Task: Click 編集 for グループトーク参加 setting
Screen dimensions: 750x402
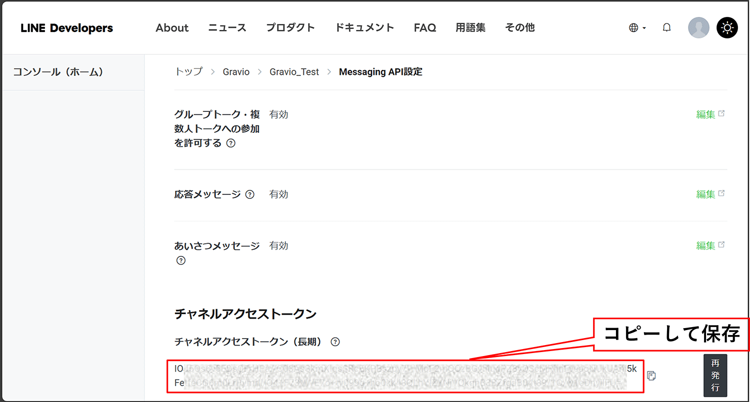Action: (710, 114)
